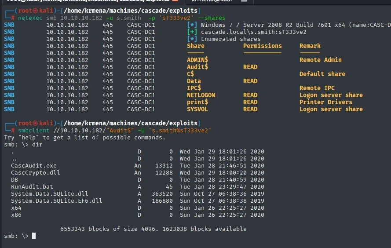The image size is (391, 248).
Task: Click the dir command at smb prompt
Action: pyautogui.click(x=37, y=145)
